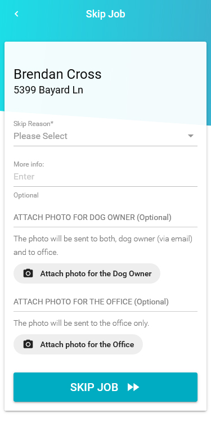Focus the More info Enter text field
Image resolution: width=211 pixels, height=422 pixels.
coord(106,177)
